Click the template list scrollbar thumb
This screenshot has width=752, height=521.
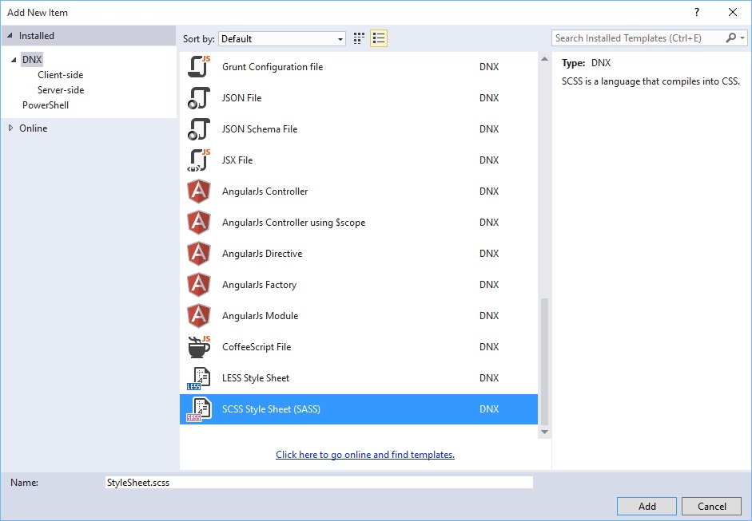(x=544, y=361)
